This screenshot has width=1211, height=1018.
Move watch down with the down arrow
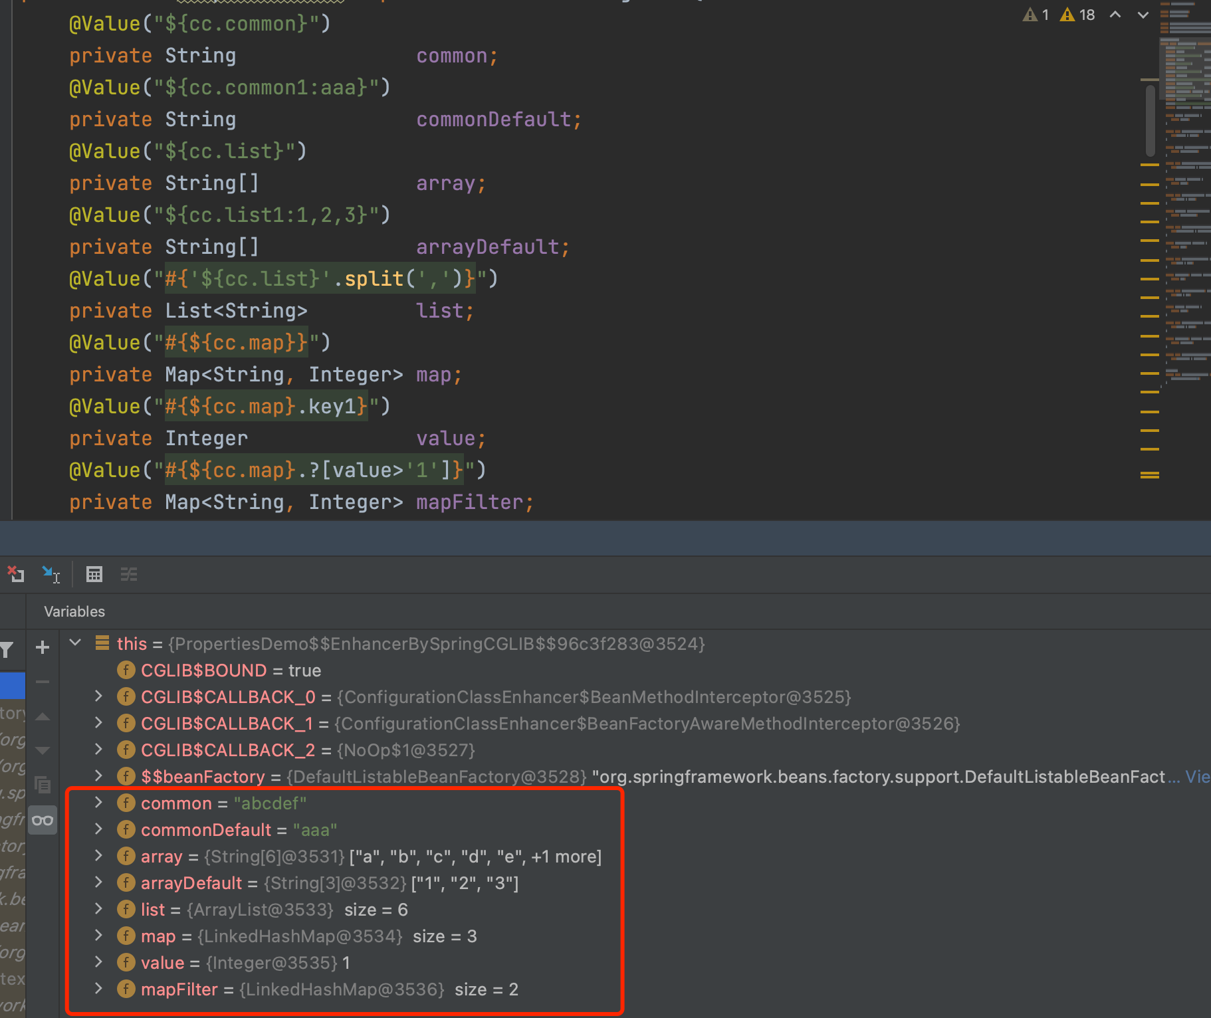pos(43,751)
